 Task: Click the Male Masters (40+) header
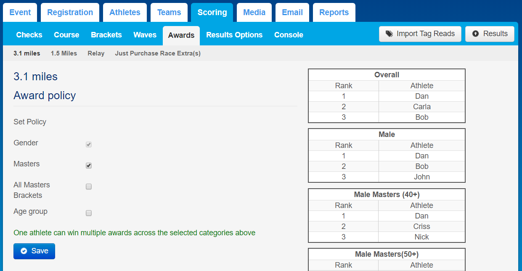pos(387,195)
